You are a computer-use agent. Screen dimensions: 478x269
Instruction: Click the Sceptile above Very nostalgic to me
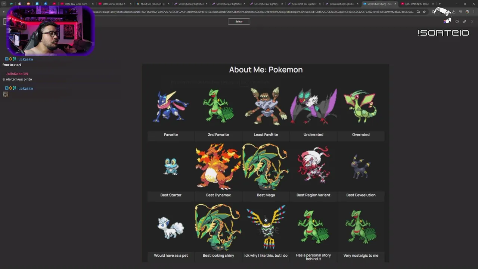361,227
